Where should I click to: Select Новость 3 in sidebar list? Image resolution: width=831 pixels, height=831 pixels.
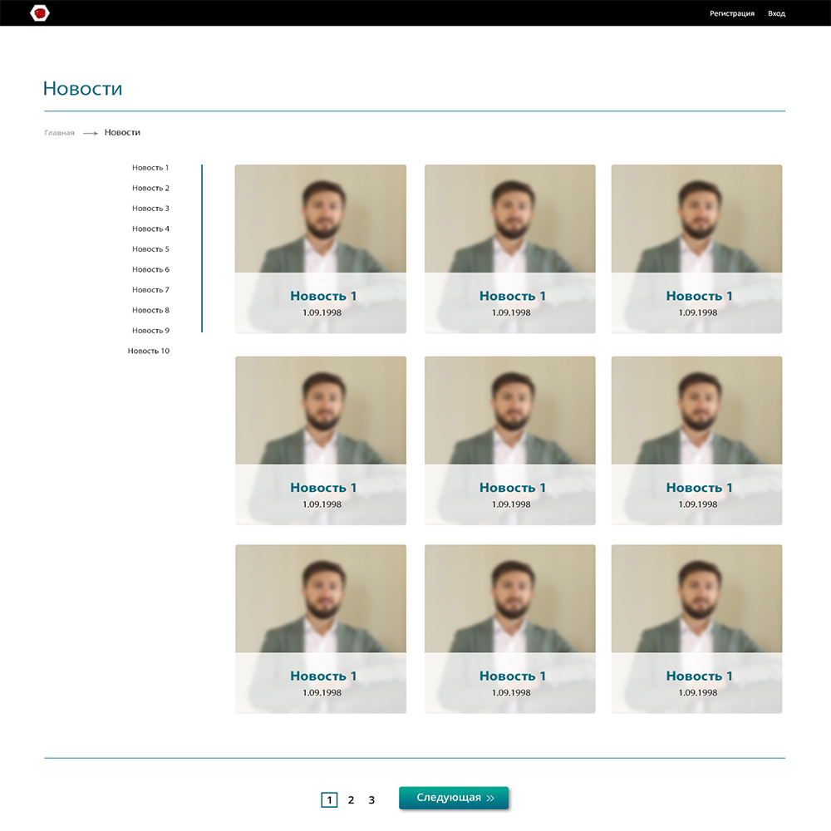(x=150, y=209)
